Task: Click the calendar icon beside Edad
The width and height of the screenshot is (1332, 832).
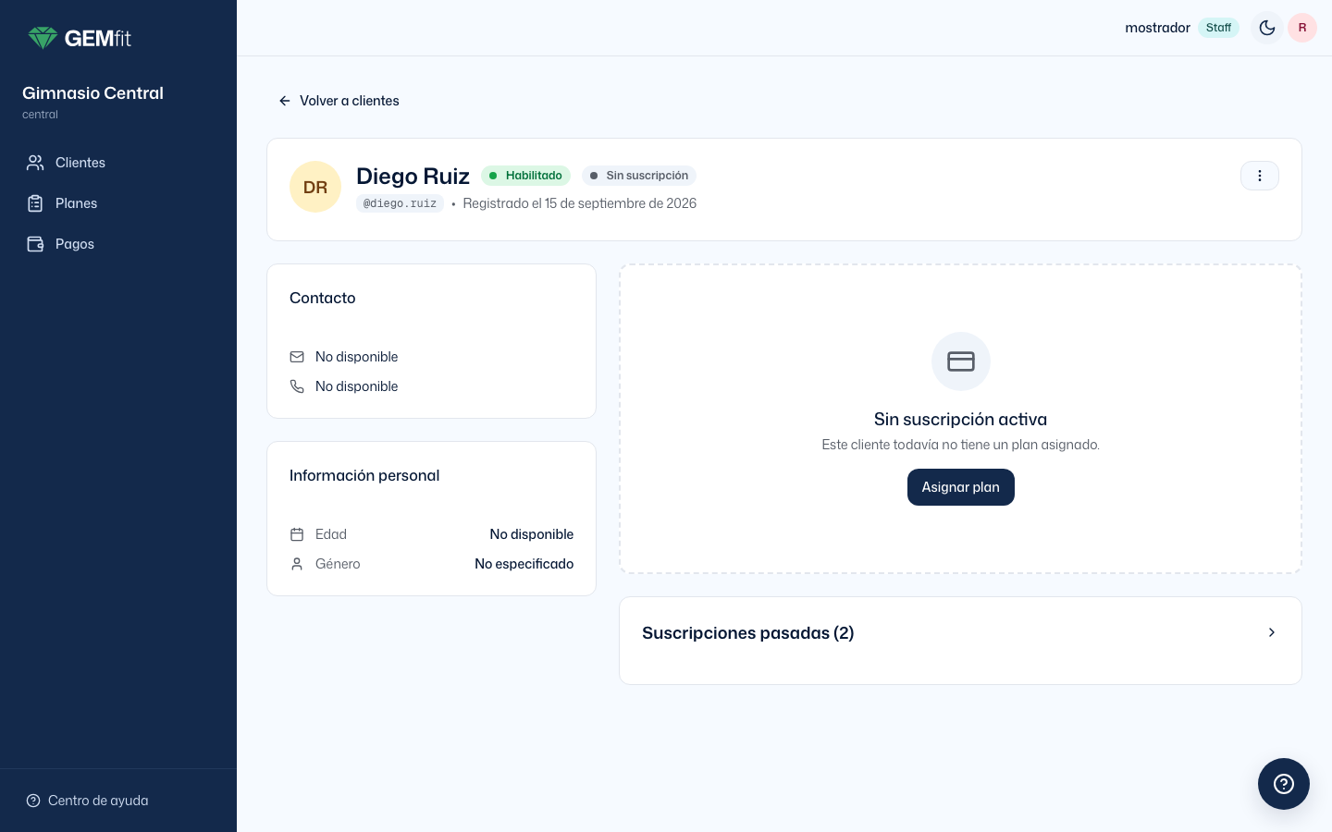Action: (x=297, y=534)
